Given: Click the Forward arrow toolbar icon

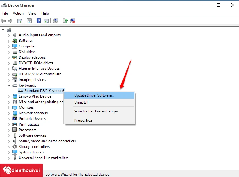Looking at the screenshot, I should point(10,21).
